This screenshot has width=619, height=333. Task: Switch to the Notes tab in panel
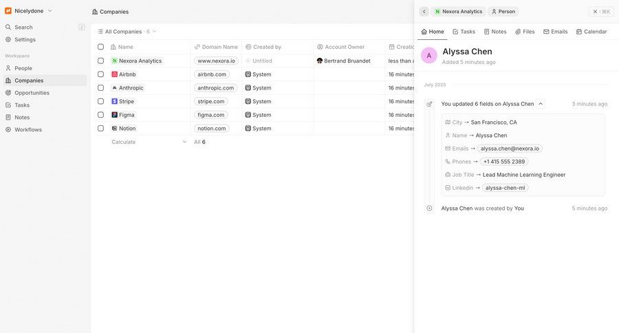[495, 32]
